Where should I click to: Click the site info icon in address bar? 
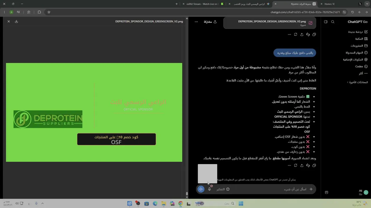pyautogui.click(x=344, y=12)
